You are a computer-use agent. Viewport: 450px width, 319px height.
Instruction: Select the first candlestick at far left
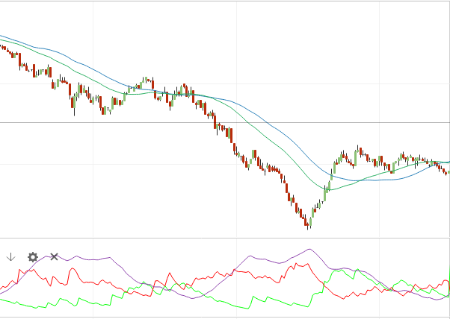point(2,47)
